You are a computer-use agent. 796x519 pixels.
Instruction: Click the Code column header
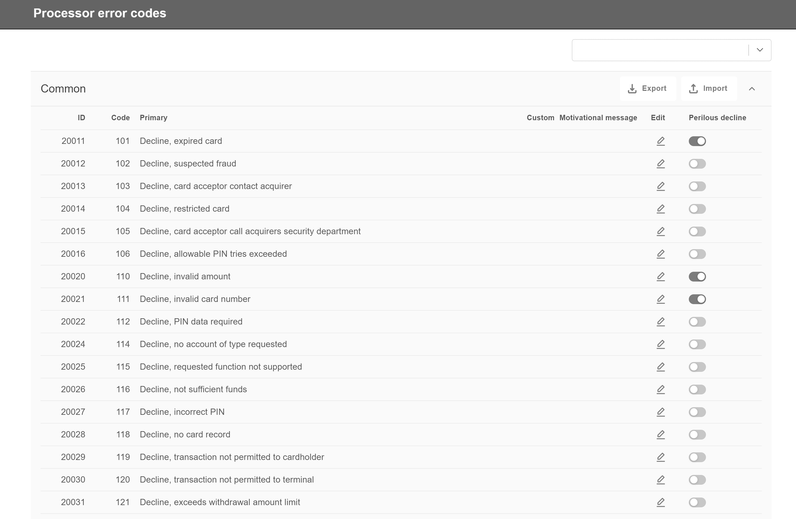click(121, 118)
